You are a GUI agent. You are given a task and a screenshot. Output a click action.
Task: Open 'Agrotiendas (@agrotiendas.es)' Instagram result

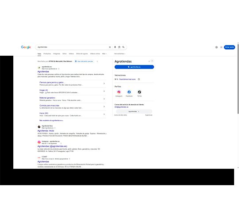pos(52,146)
